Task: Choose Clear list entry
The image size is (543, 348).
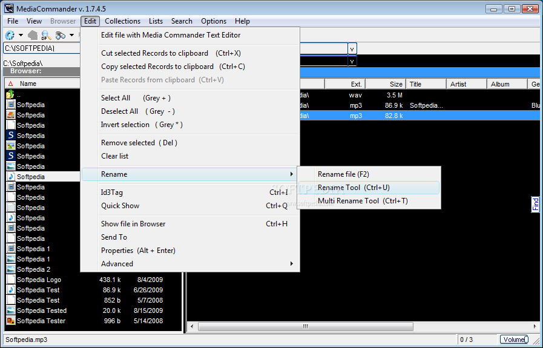Action: (191, 156)
